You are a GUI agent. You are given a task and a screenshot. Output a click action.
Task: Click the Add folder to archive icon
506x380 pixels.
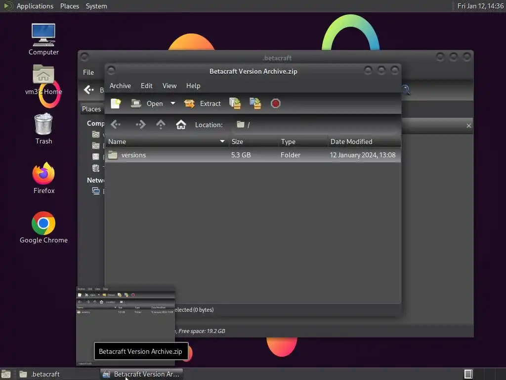(x=255, y=103)
